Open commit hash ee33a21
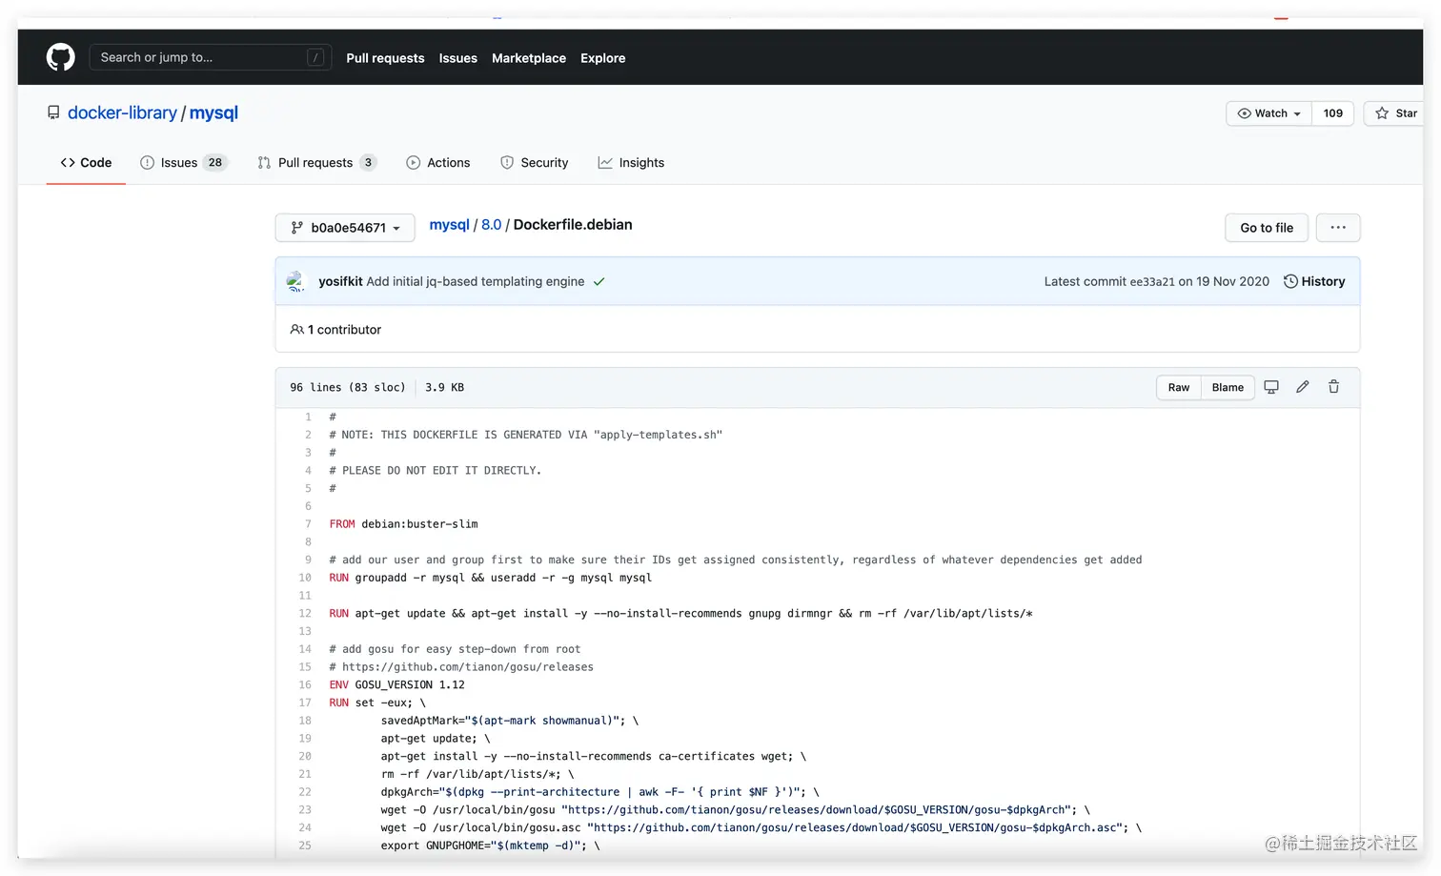The width and height of the screenshot is (1441, 876). tap(1151, 282)
